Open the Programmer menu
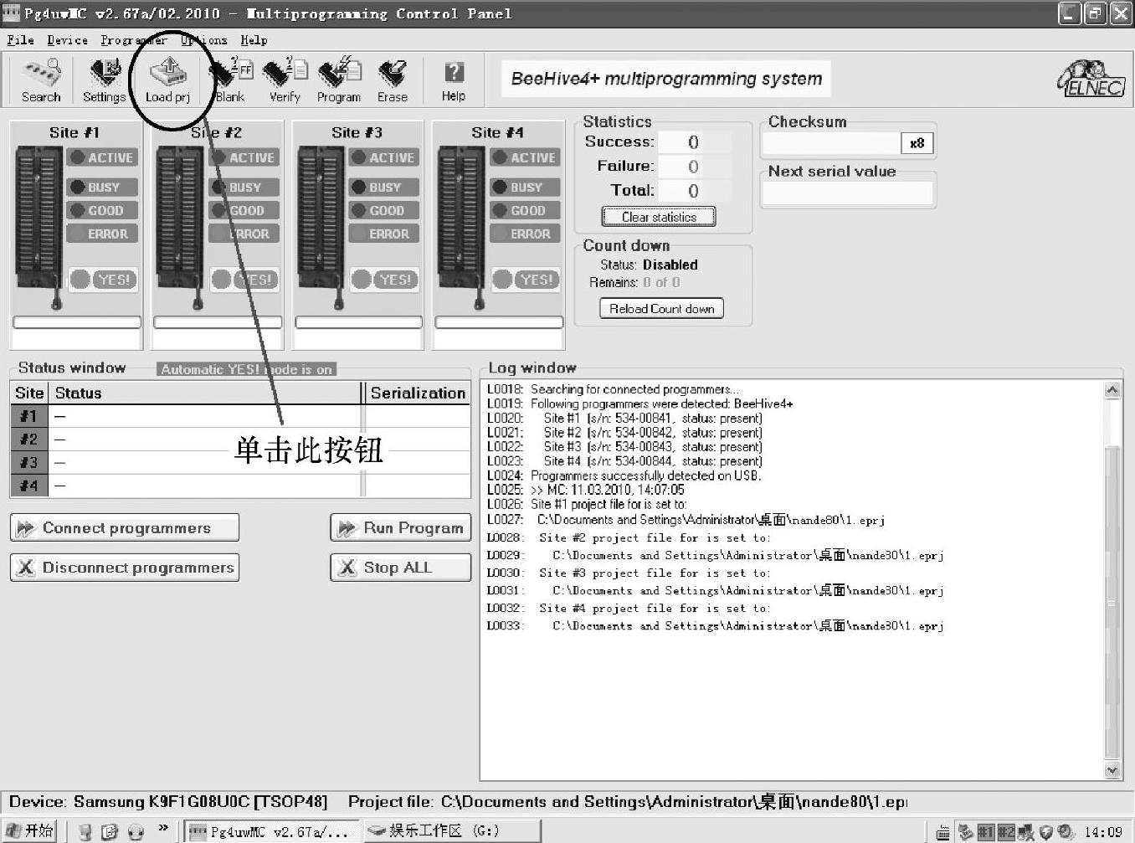Screen dimensions: 1135x843 tap(134, 39)
